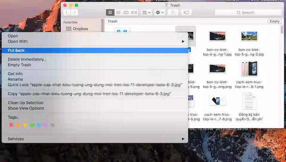286x162 pixels.
Task: Switch Finder to cover flow view
Action: [134, 12]
